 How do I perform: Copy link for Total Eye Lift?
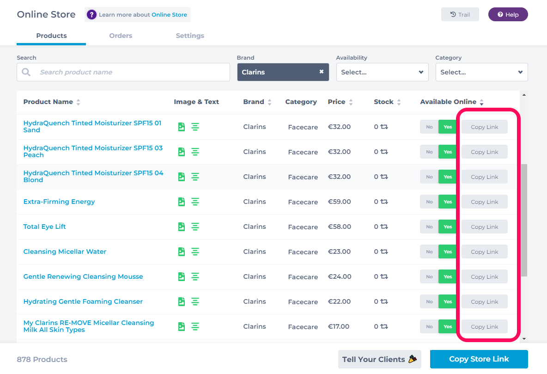pos(484,227)
